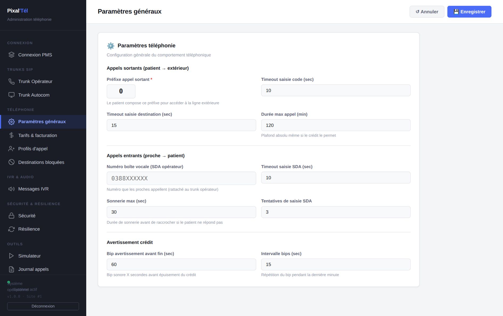Click the Messages IVR speaker icon

11,189
